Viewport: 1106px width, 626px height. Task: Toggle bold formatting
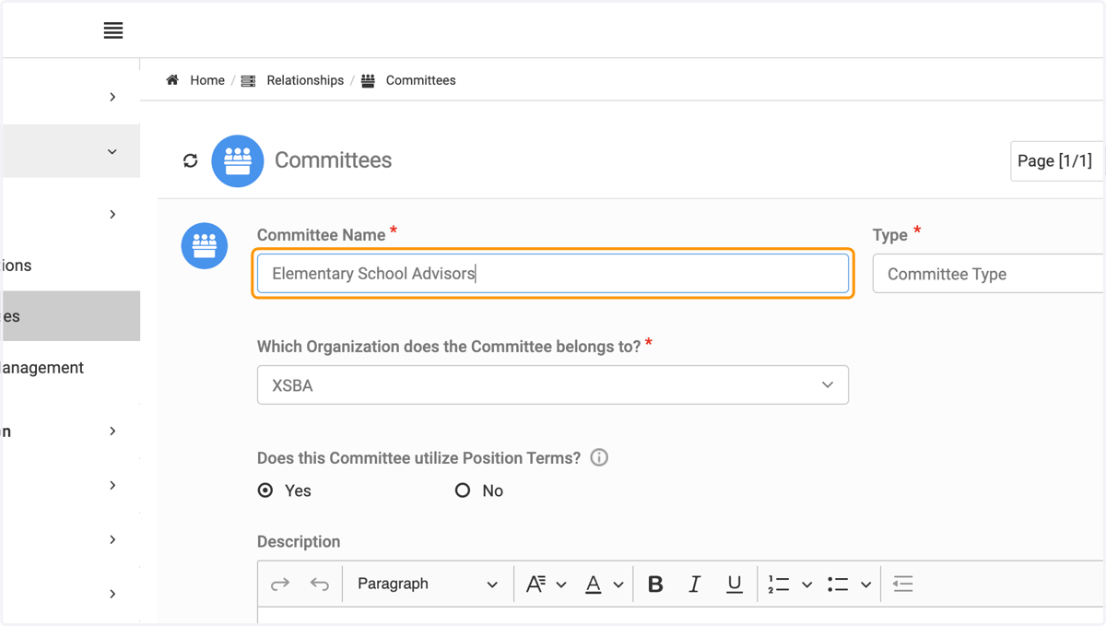coord(655,584)
